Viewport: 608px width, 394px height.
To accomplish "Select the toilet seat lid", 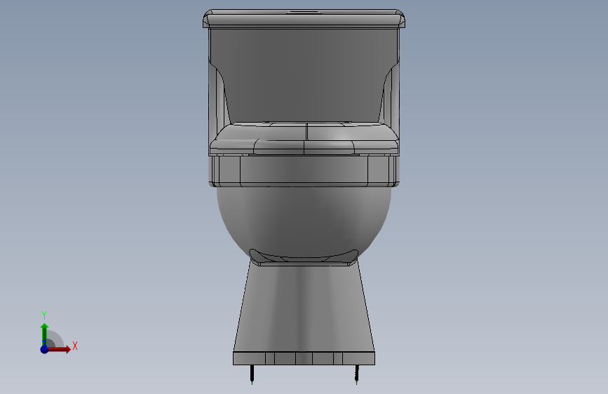I will (x=304, y=139).
